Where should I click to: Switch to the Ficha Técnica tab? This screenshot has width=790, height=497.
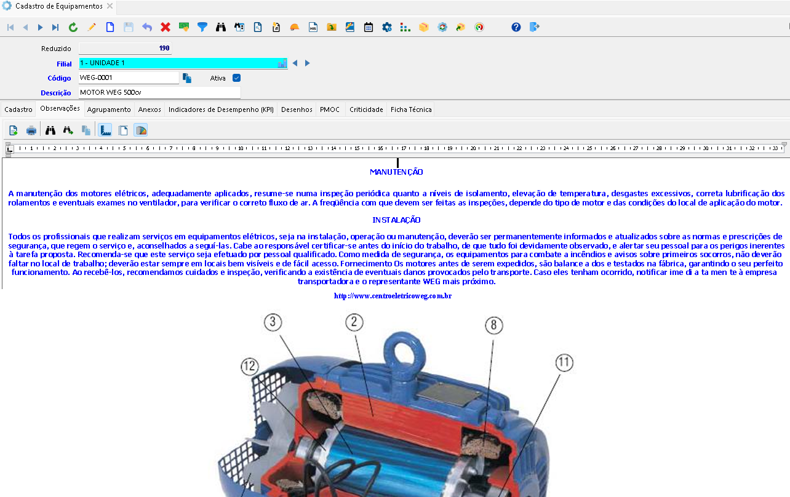(x=411, y=109)
